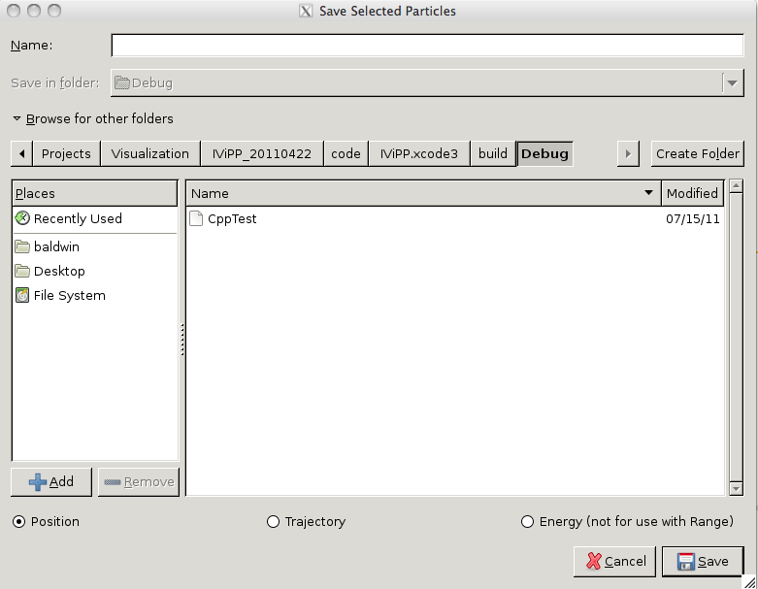Screen dimensions: 758x589
Task: Click the X11 icon in title bar
Action: pos(306,11)
